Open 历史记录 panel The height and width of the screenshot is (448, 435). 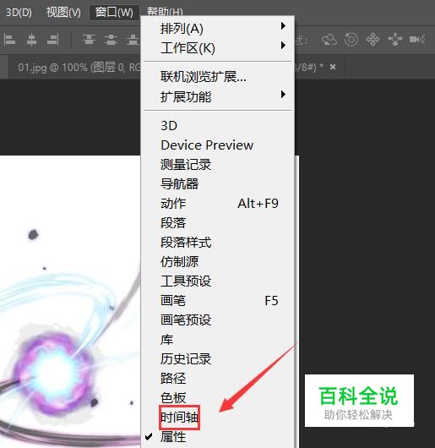219,359
